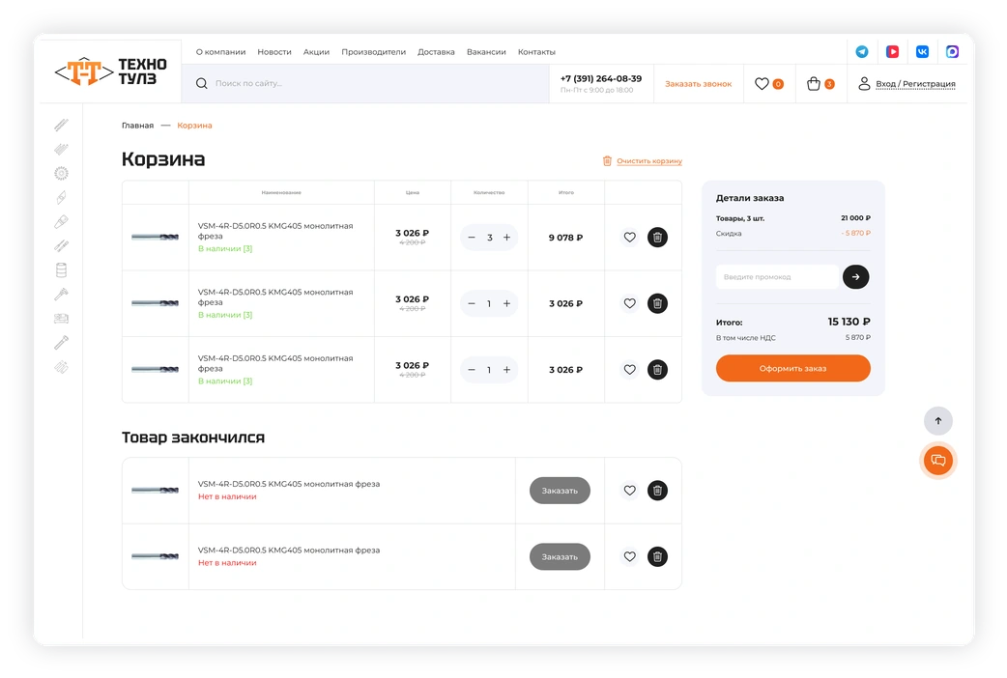Click the magnifier search icon
Screen dimensions: 1007x678
coord(202,83)
